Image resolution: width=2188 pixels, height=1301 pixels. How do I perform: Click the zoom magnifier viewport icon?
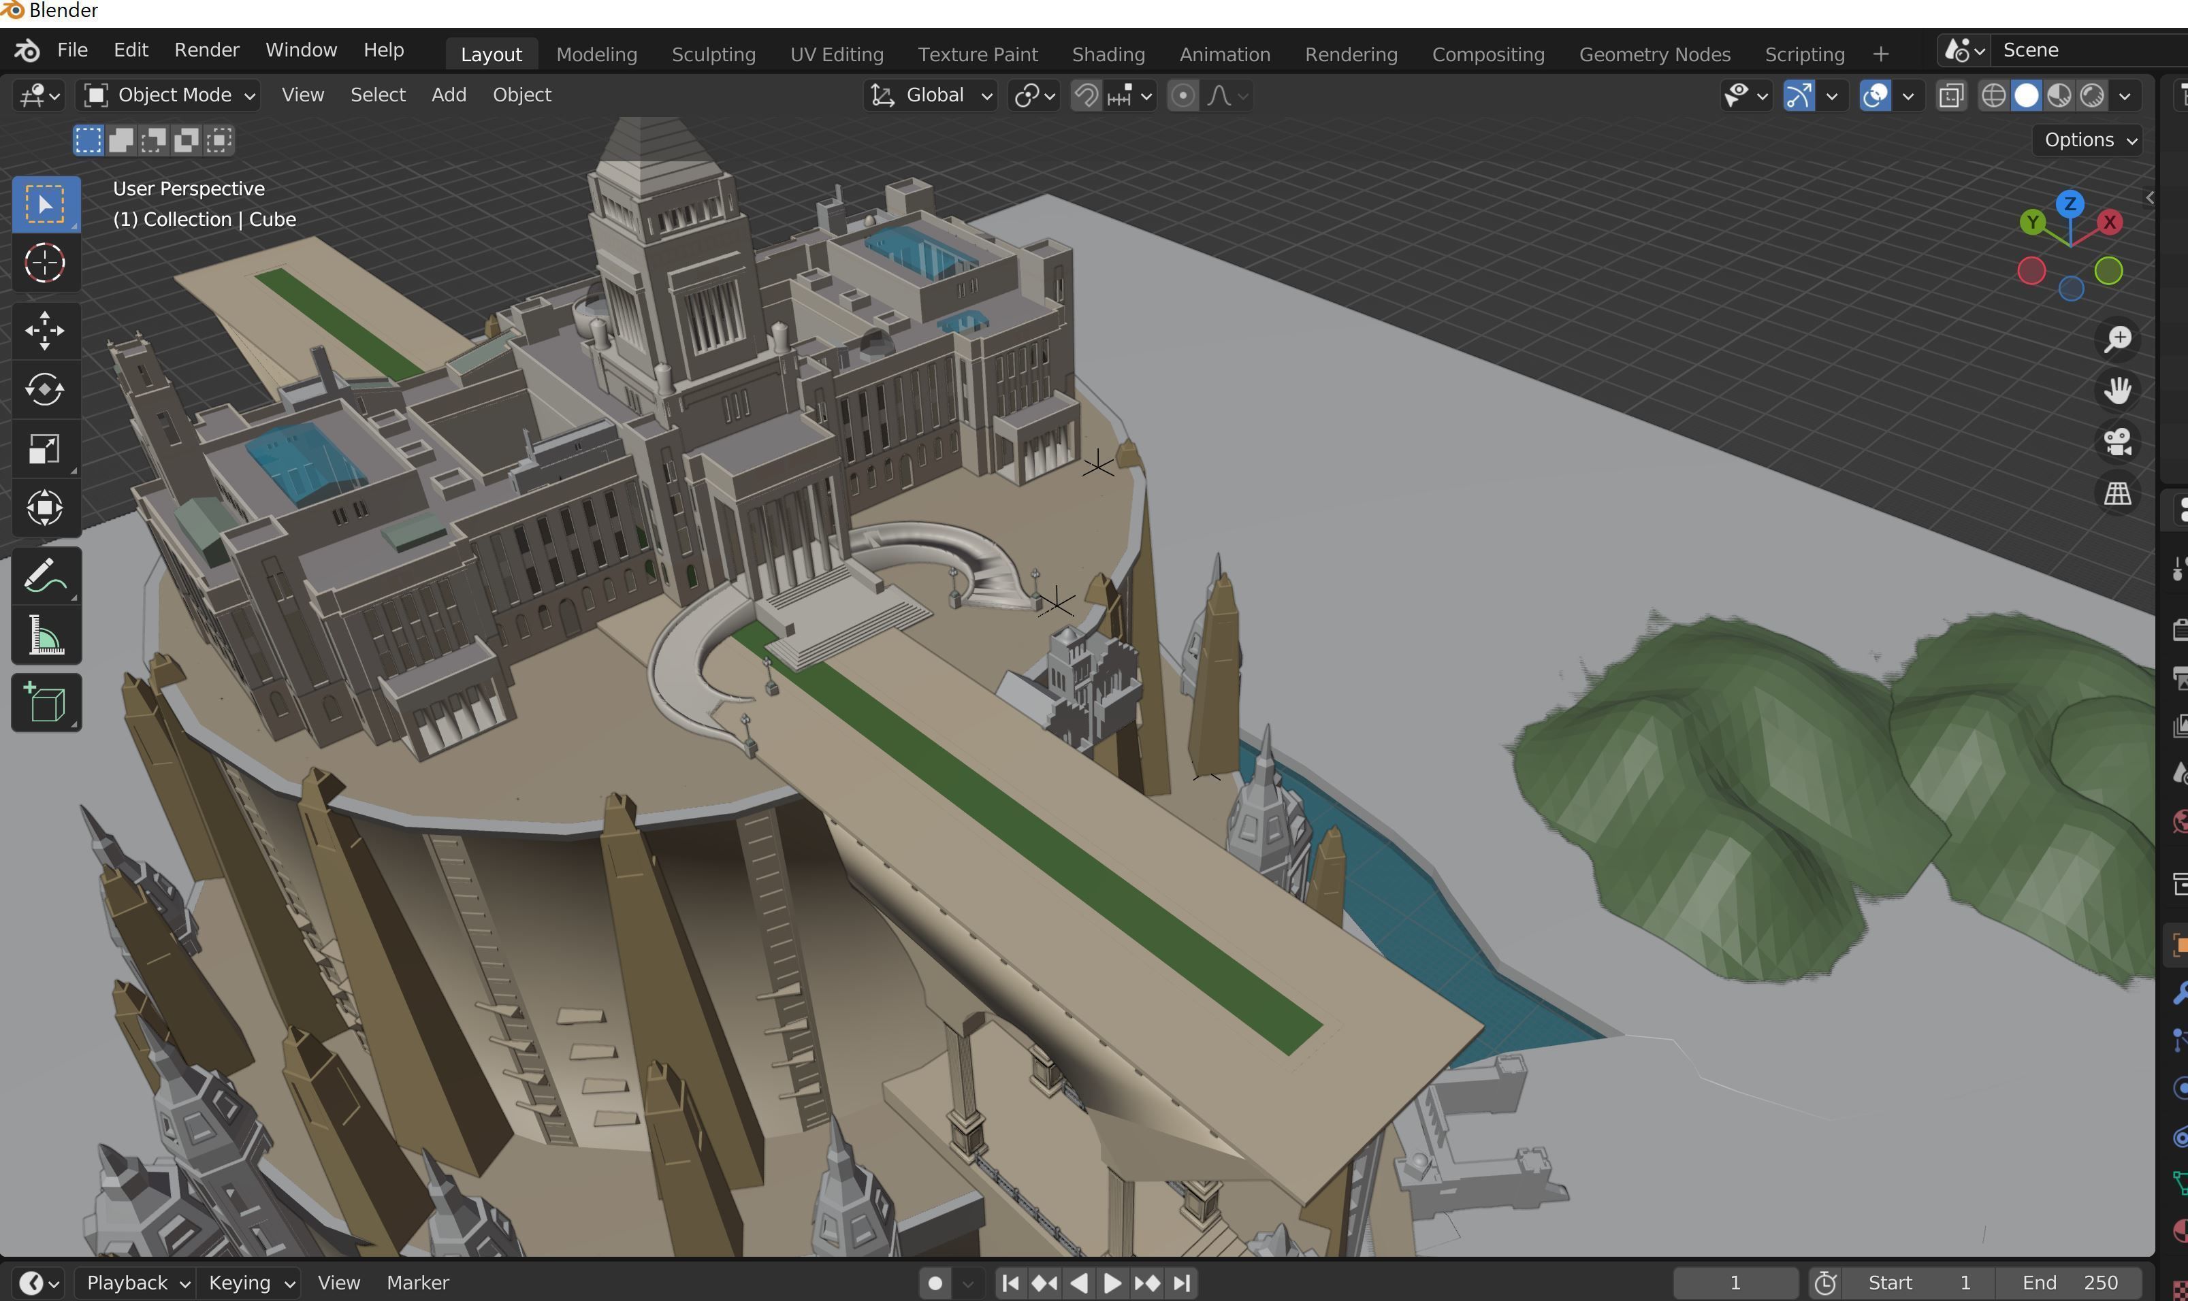2118,340
